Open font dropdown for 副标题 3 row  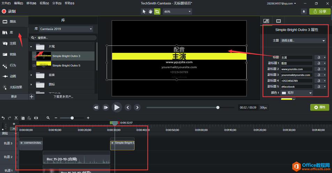(x=320, y=75)
